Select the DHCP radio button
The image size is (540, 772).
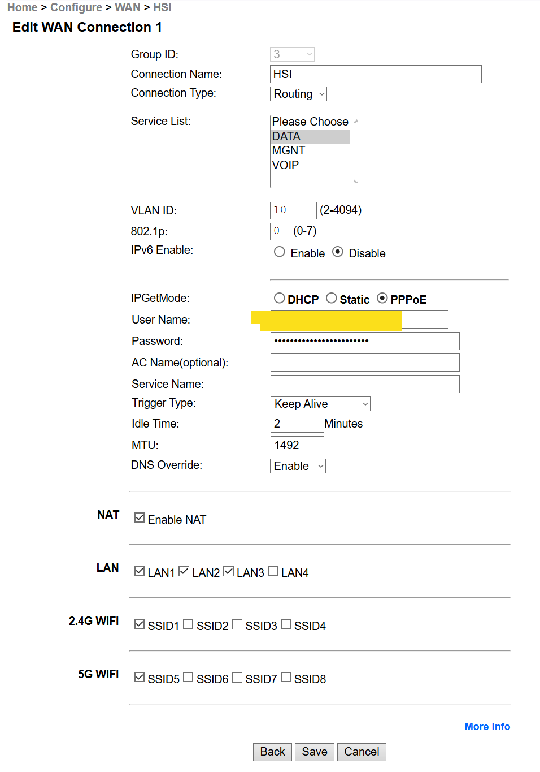point(280,298)
